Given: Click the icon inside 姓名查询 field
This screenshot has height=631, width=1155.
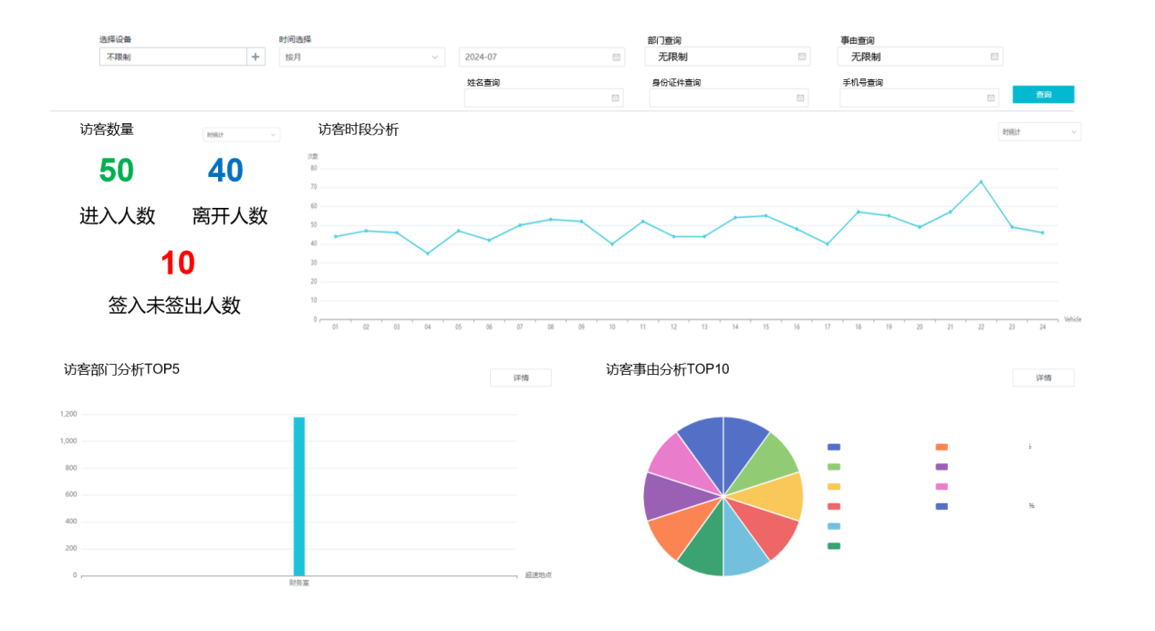Looking at the screenshot, I should point(615,98).
